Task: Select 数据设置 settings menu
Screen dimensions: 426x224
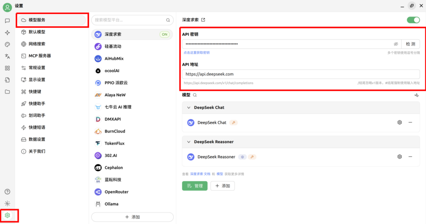Action: pos(52,140)
